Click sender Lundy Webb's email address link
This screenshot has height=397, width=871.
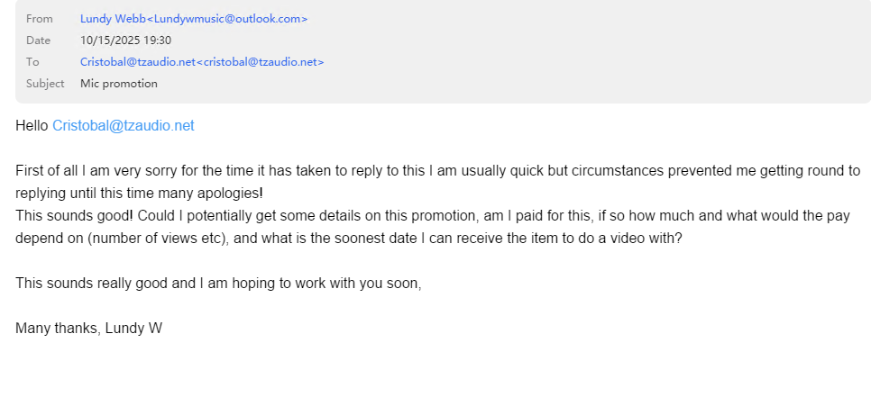pos(194,19)
